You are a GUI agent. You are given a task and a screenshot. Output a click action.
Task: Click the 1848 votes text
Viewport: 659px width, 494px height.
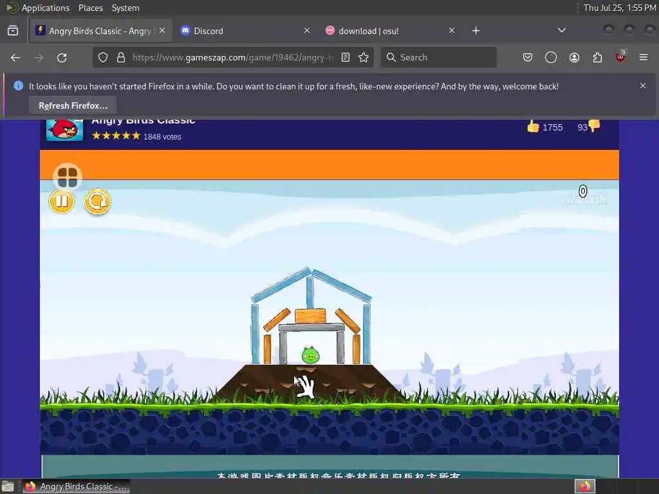point(162,137)
